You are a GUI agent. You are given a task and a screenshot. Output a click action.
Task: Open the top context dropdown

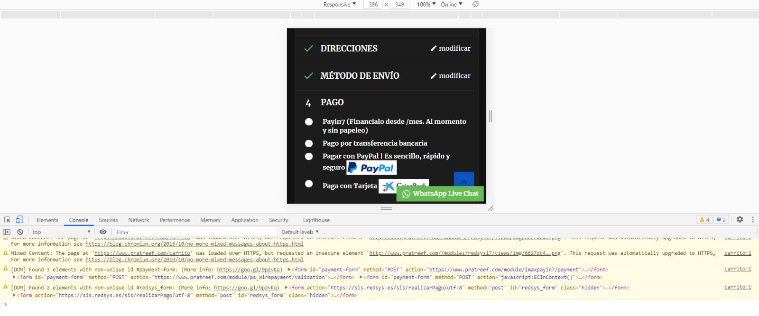[61, 232]
